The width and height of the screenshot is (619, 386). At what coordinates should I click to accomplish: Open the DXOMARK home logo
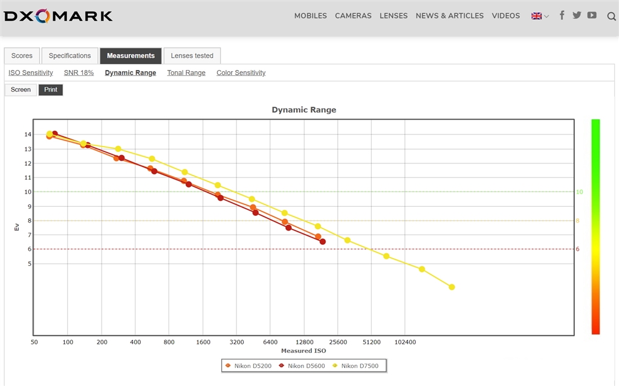click(58, 16)
